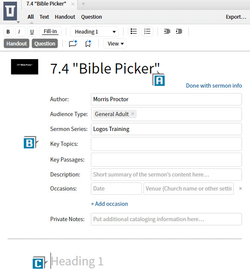The height and width of the screenshot is (273, 250).
Task: Click the occasion Venue field
Action: pos(189,189)
